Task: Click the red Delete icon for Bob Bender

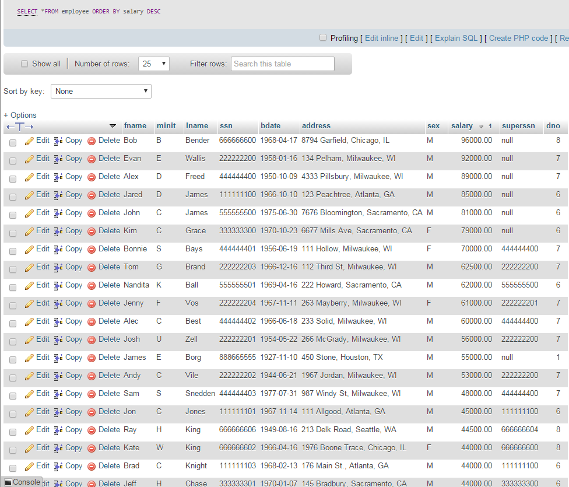Action: 92,141
